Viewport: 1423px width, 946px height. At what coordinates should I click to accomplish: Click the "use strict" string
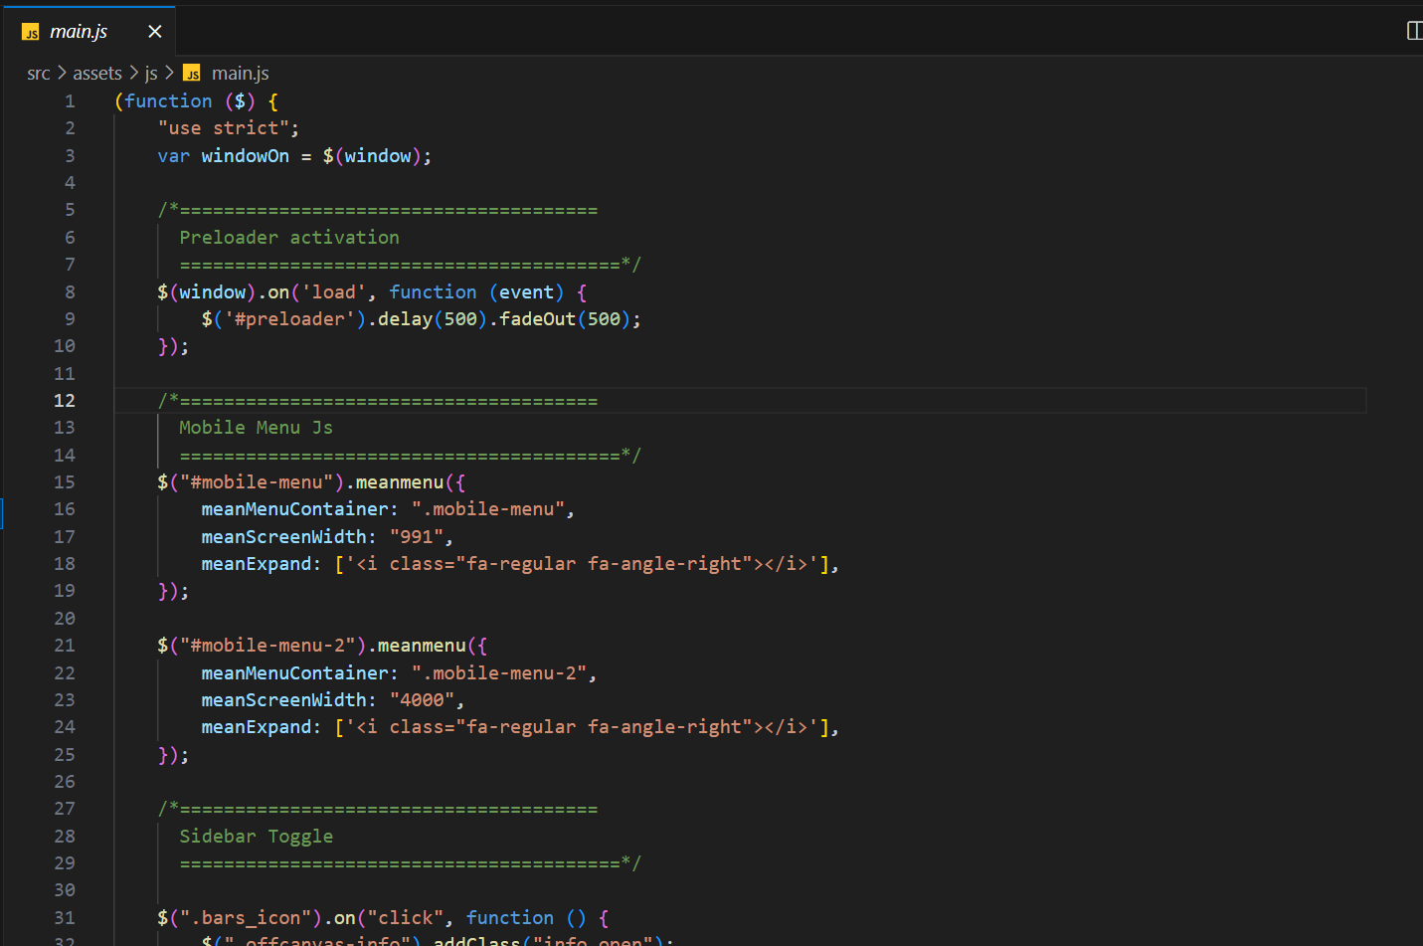(223, 128)
